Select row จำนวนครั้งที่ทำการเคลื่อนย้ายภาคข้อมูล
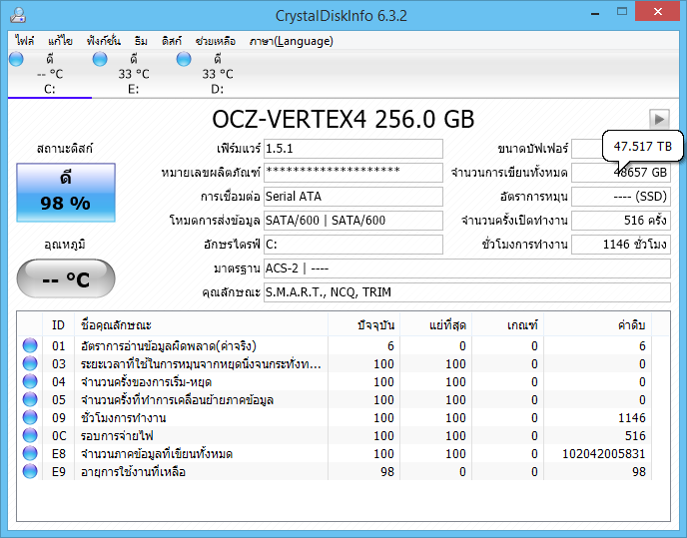This screenshot has height=538, width=687. point(335,399)
